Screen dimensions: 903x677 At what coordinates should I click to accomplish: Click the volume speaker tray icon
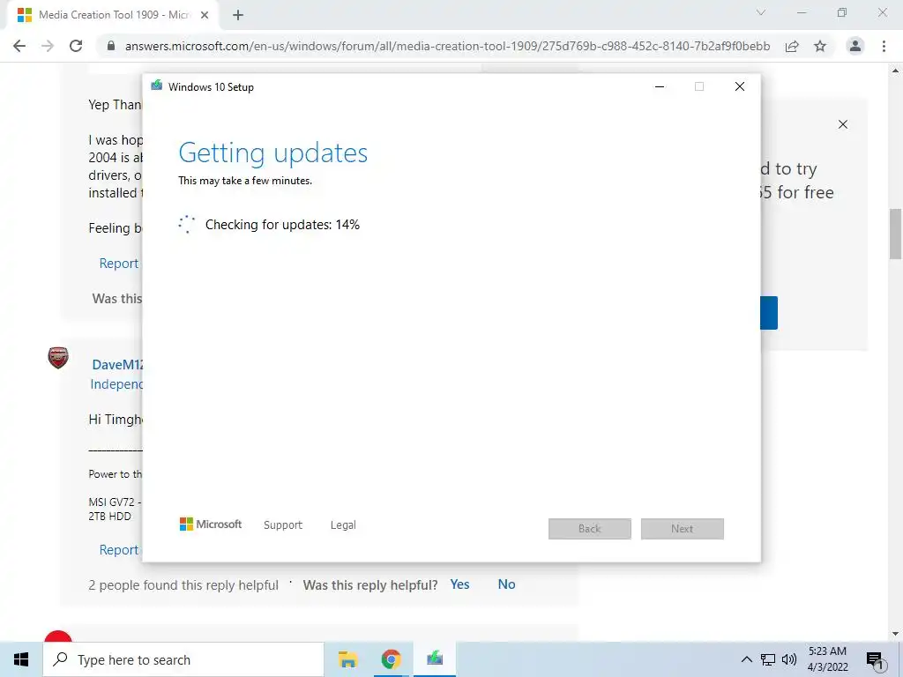click(789, 659)
